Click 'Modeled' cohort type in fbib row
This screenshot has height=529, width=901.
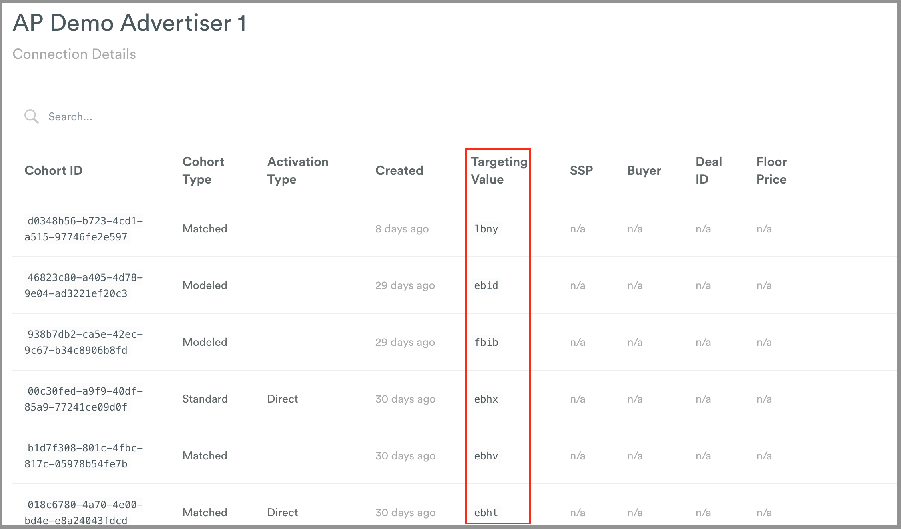point(205,342)
